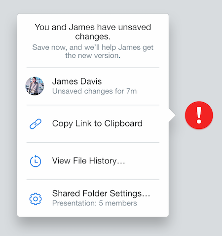Click the 'Presentation: 5 members' subtitle
The height and width of the screenshot is (236, 222).
click(x=95, y=203)
